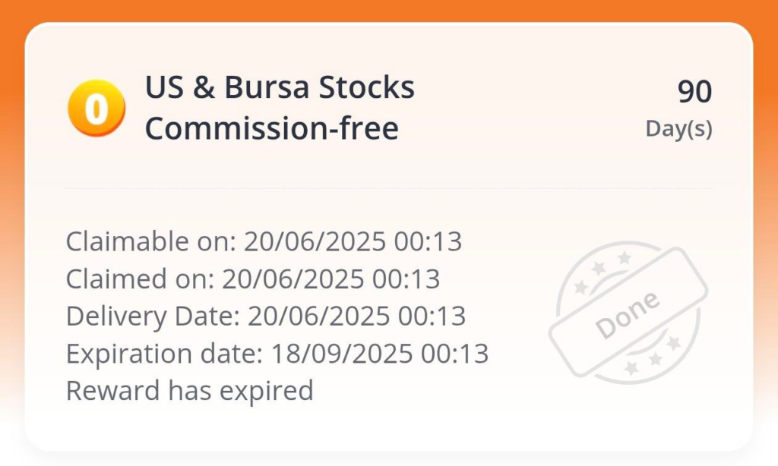Select the Commission-free title text
Image resolution: width=778 pixels, height=466 pixels.
(x=272, y=128)
